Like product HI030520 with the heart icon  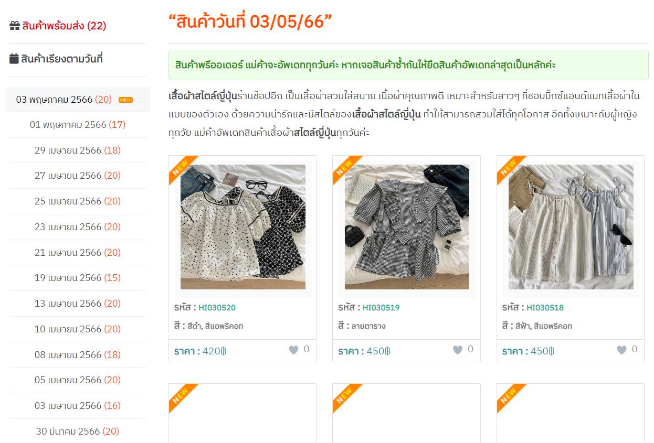293,350
